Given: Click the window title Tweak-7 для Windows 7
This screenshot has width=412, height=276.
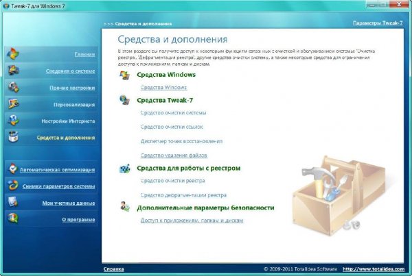Looking at the screenshot, I should [x=38, y=5].
